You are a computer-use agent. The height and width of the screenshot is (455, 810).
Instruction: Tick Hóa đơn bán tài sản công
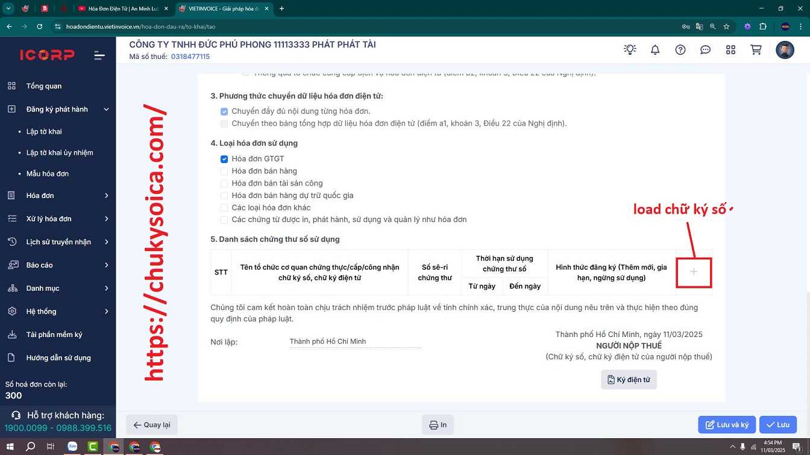pyautogui.click(x=224, y=183)
